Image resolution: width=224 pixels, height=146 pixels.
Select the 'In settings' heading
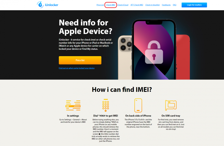73,116
